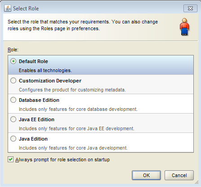This screenshot has height=187, width=201.
Task: Pick the Database Edition radio button
Action: click(x=13, y=100)
